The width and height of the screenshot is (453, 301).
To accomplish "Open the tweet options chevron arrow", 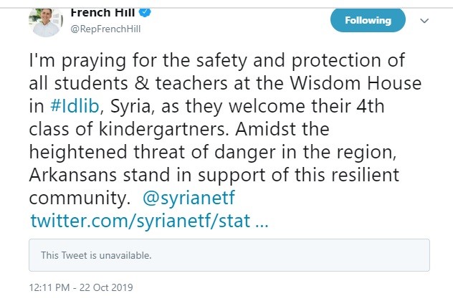I will [424, 21].
